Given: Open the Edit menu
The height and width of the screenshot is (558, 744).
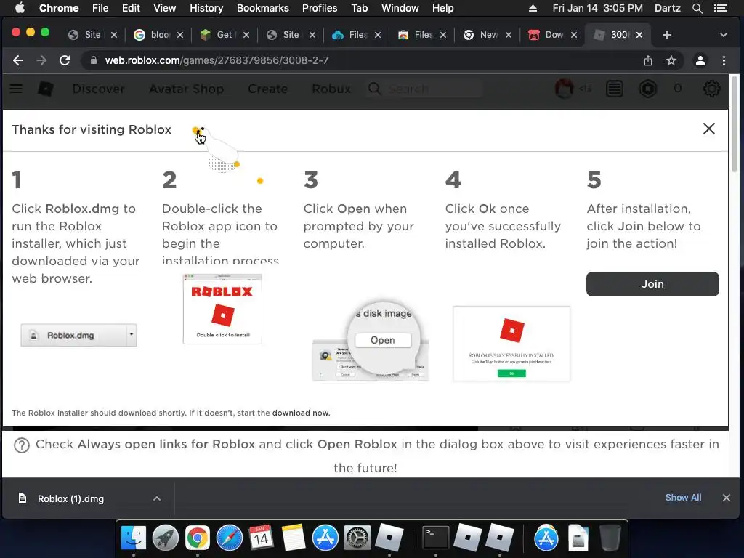Looking at the screenshot, I should [131, 8].
